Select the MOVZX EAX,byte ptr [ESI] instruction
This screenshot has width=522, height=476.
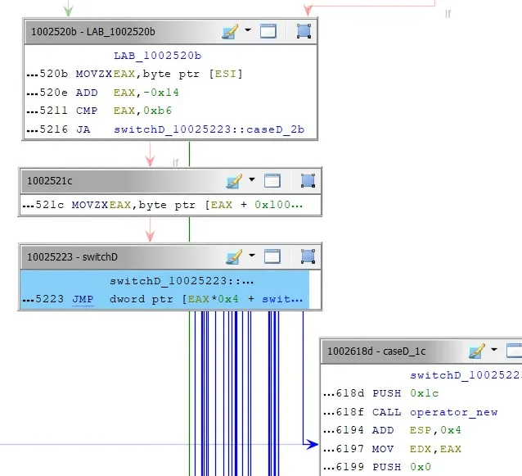pyautogui.click(x=135, y=74)
